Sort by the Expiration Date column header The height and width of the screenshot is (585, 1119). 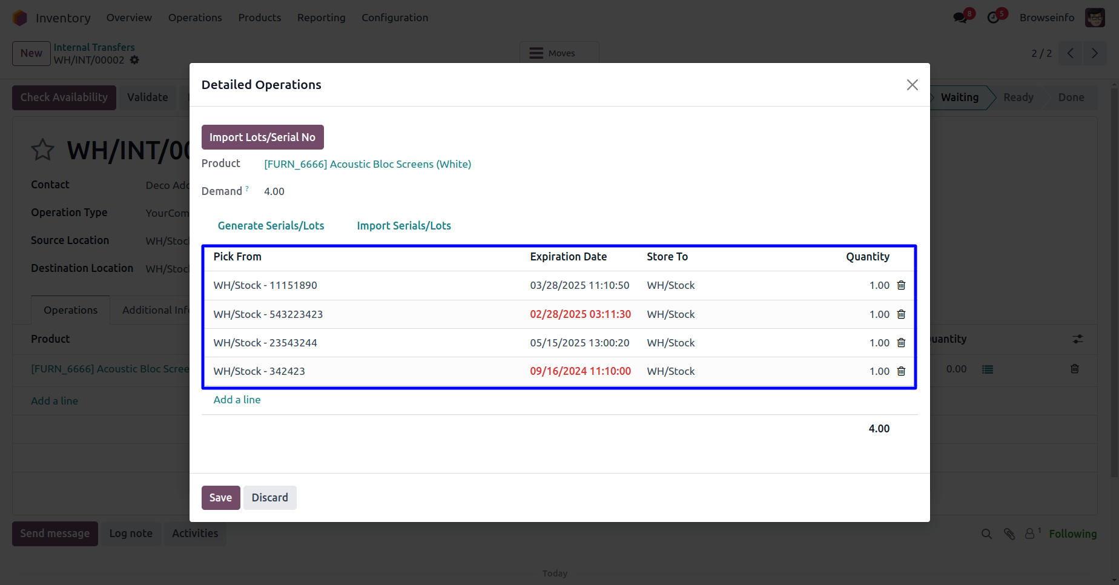[568, 257]
